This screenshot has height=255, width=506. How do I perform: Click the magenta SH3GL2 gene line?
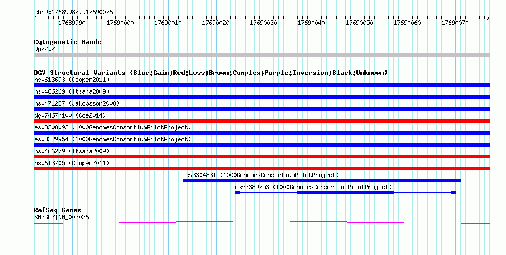pyautogui.click(x=262, y=222)
